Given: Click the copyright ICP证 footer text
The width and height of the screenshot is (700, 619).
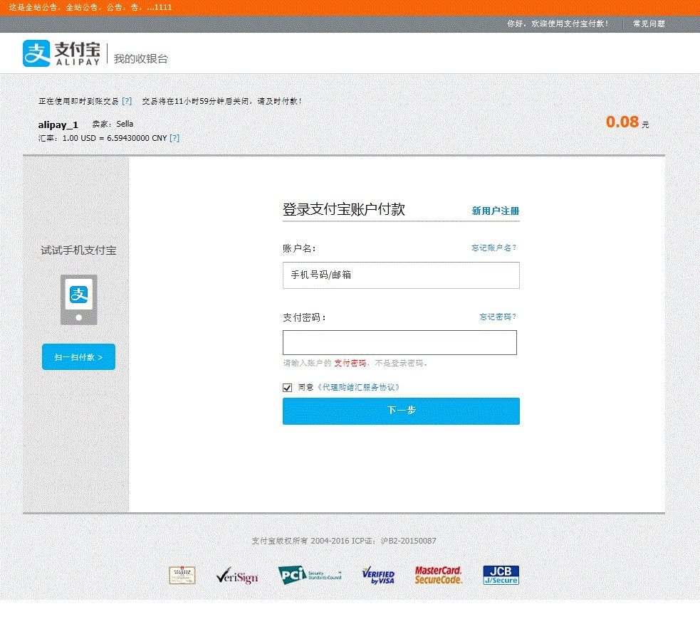Looking at the screenshot, I should coord(344,541).
